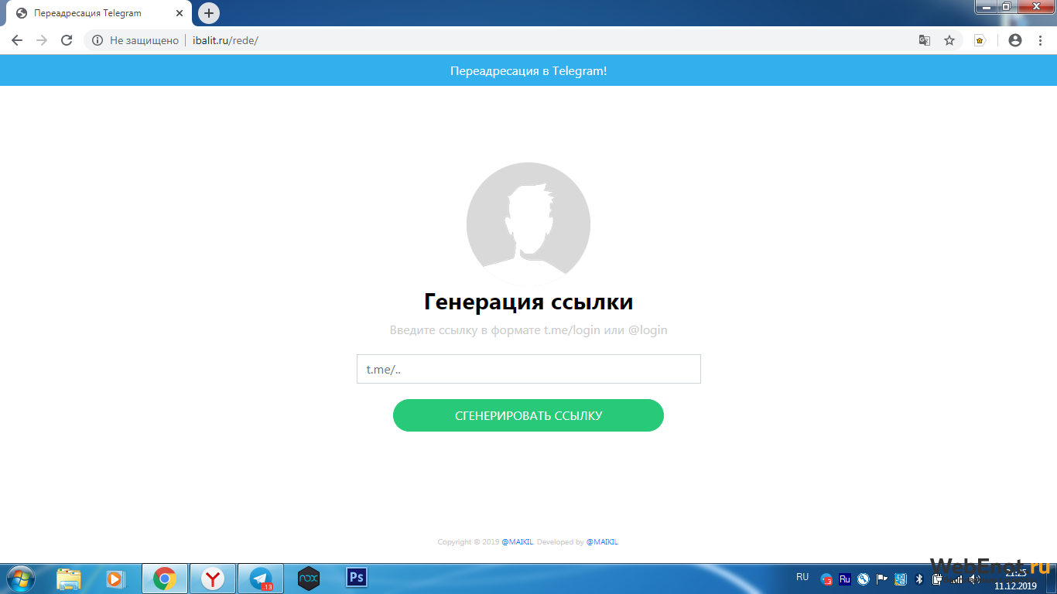Click the taskbar clock and date
The image size is (1057, 594).
coord(1015,579)
